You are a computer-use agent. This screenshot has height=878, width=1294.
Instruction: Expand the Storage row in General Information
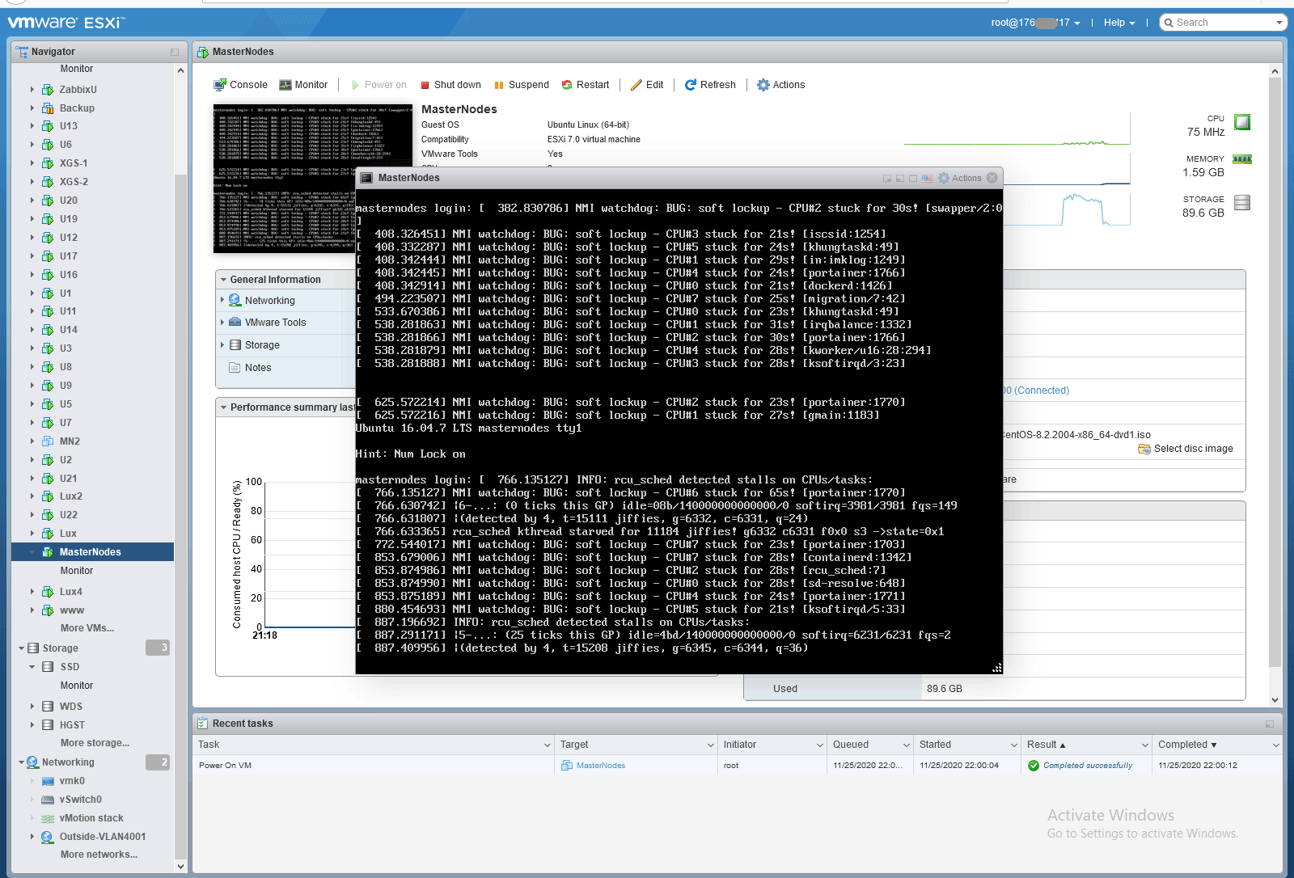[222, 344]
